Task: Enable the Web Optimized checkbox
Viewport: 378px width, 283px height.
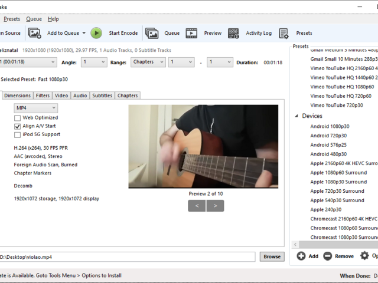Action: pyautogui.click(x=18, y=118)
